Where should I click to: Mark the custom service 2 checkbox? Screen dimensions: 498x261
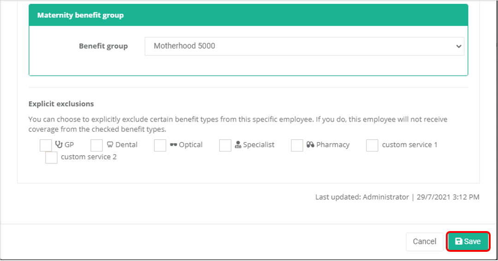click(x=51, y=157)
